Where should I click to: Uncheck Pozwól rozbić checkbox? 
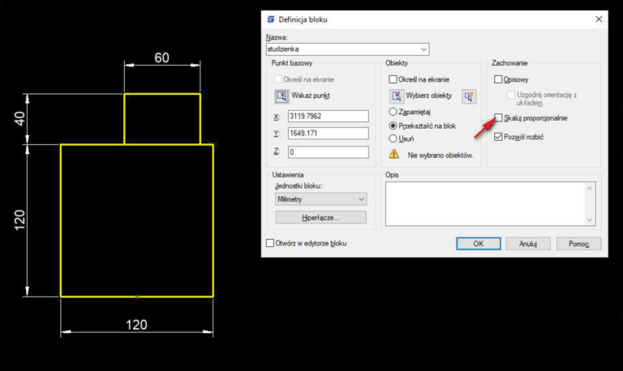(499, 137)
